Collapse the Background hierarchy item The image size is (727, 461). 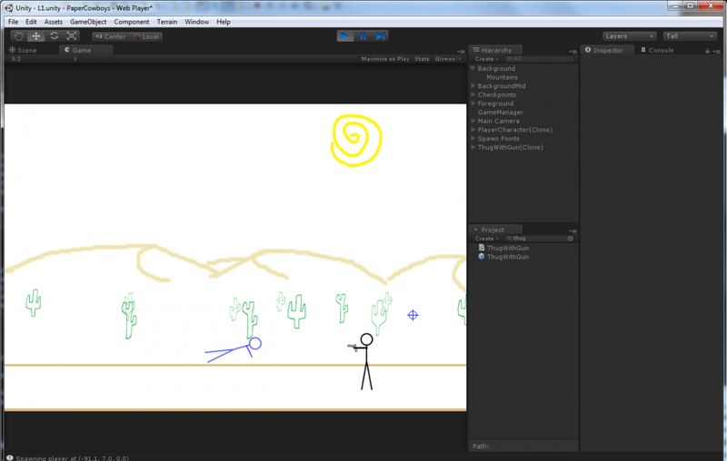473,68
